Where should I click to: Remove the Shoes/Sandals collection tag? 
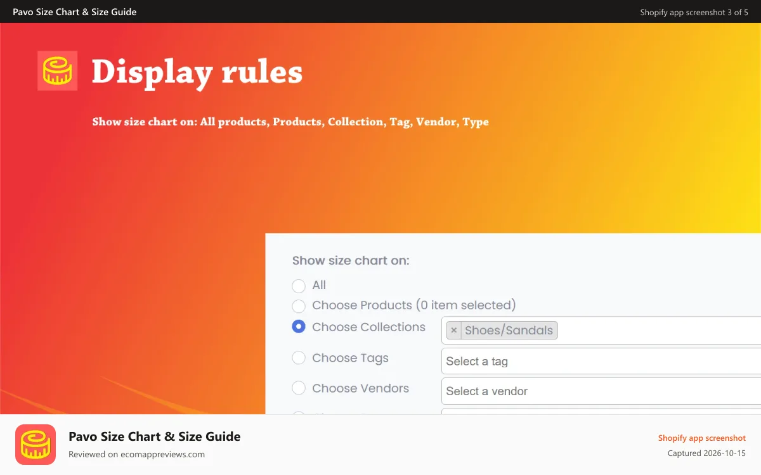453,330
